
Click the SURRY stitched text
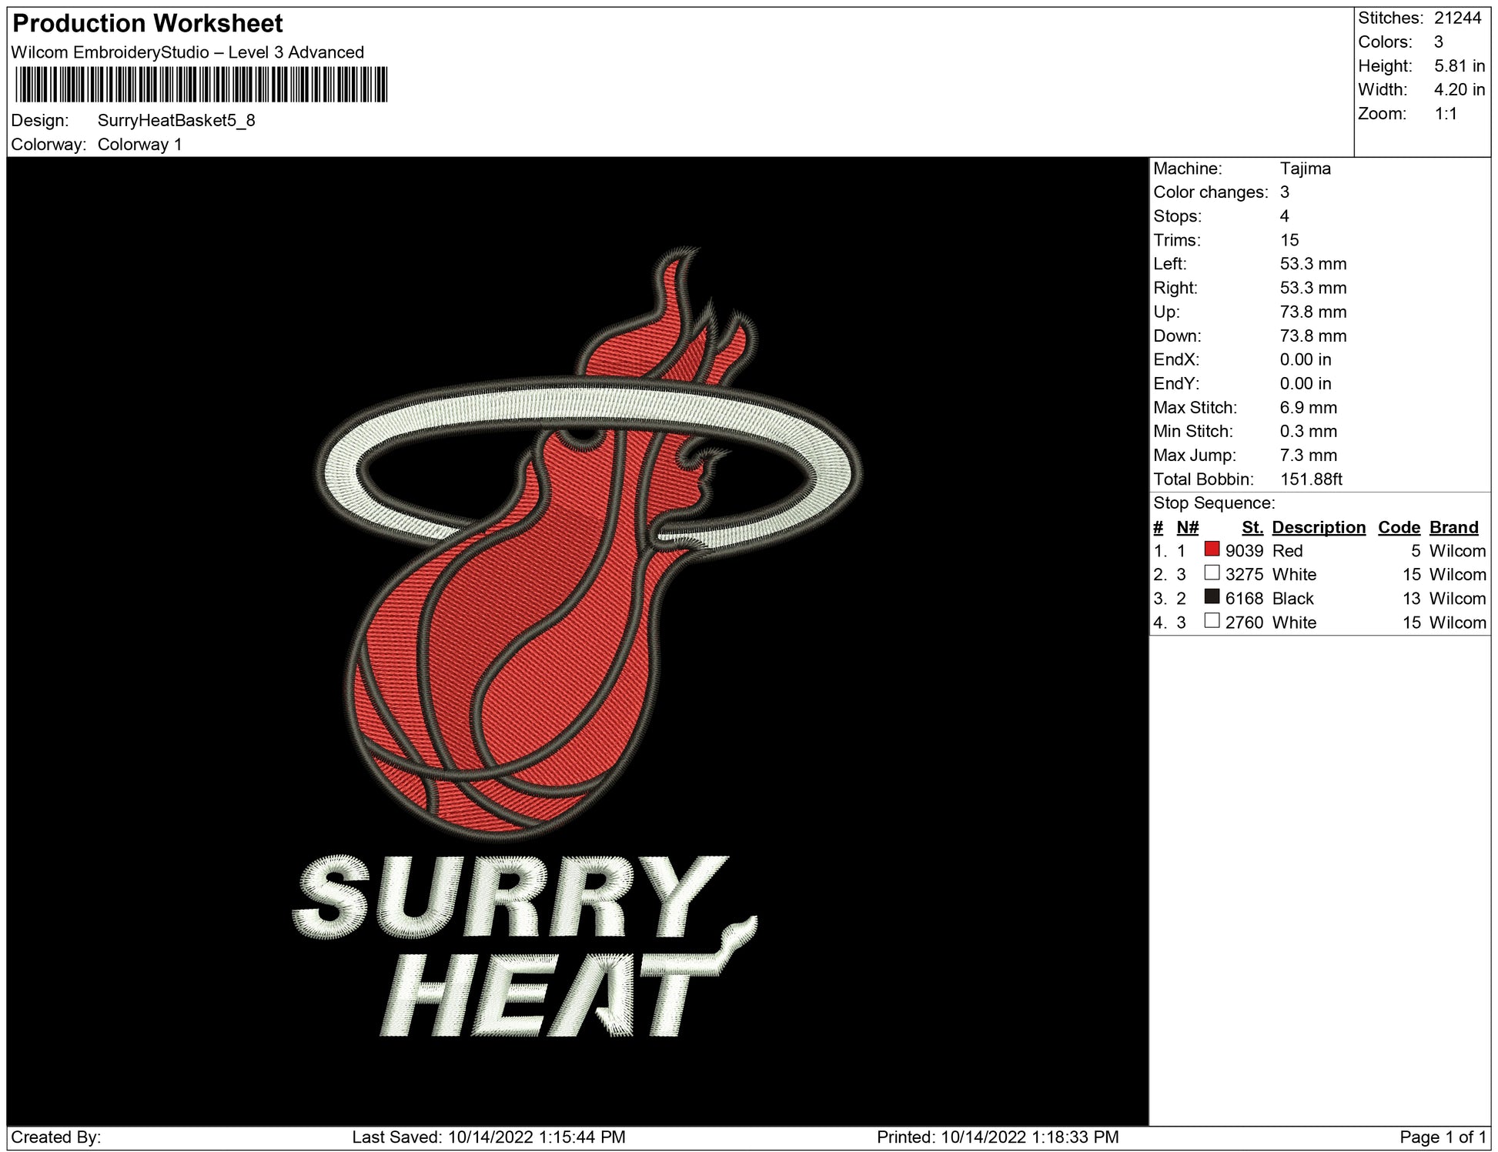tap(508, 897)
